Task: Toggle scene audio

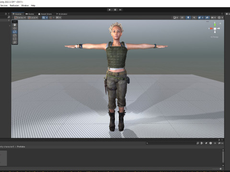Action: [194, 18]
